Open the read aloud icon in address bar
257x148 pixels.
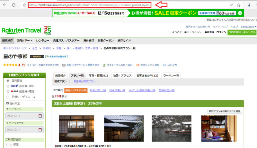231,5
